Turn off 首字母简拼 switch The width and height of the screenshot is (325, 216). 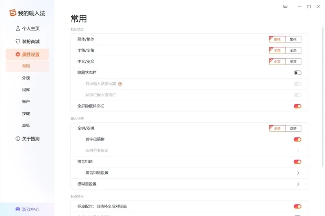coord(297,139)
